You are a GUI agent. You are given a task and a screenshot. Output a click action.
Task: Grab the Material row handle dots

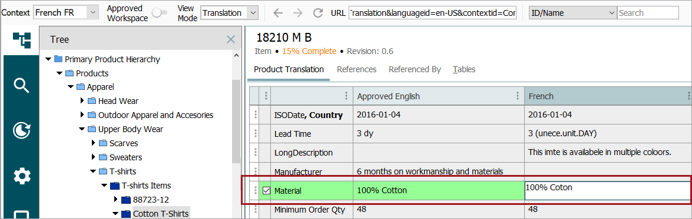click(255, 191)
